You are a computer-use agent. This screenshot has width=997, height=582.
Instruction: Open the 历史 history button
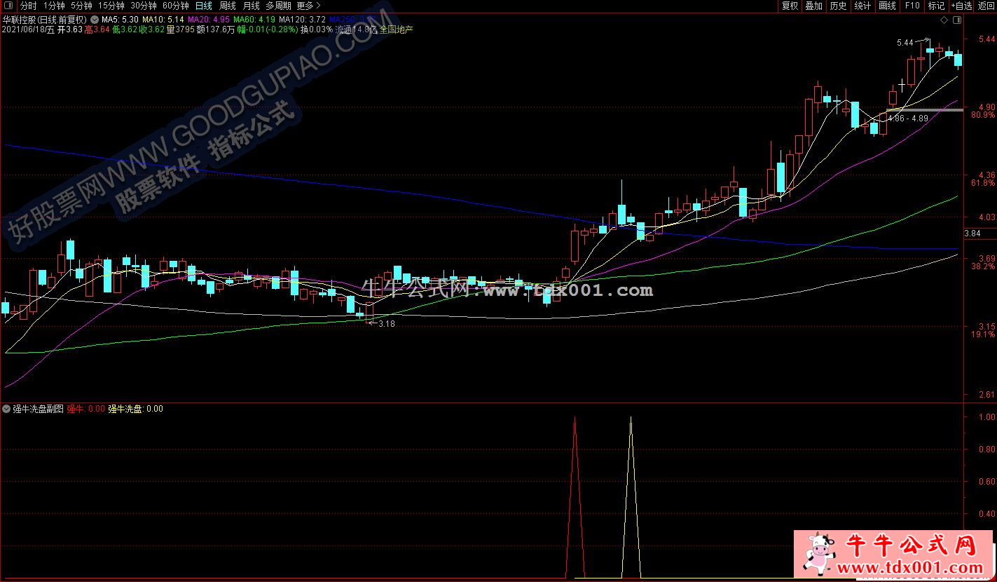(x=838, y=6)
